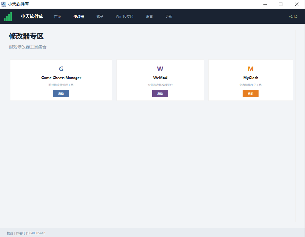The image size is (305, 237).
Task: Go to the 设置 settings tab
Action: coord(149,17)
